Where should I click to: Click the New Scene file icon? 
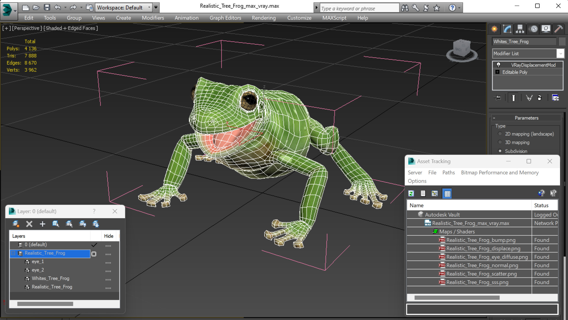(x=26, y=7)
